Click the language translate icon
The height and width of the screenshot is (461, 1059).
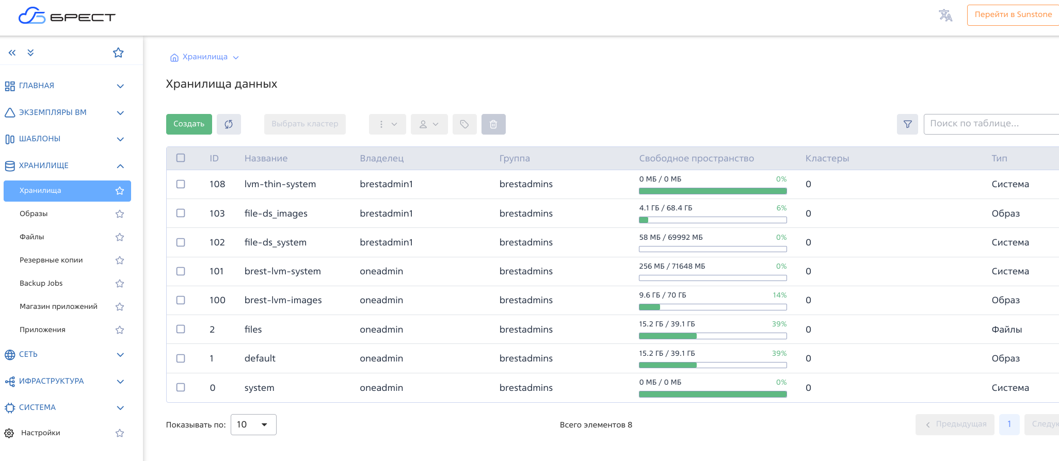[945, 15]
